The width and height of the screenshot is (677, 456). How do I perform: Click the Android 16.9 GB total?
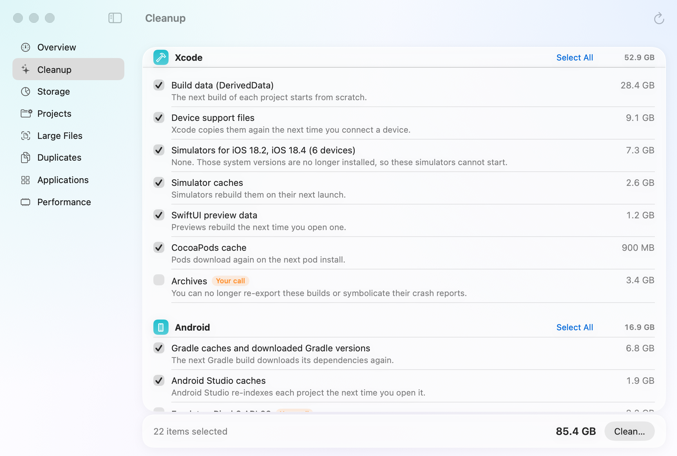[639, 327]
